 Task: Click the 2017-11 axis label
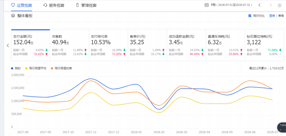(91, 132)
